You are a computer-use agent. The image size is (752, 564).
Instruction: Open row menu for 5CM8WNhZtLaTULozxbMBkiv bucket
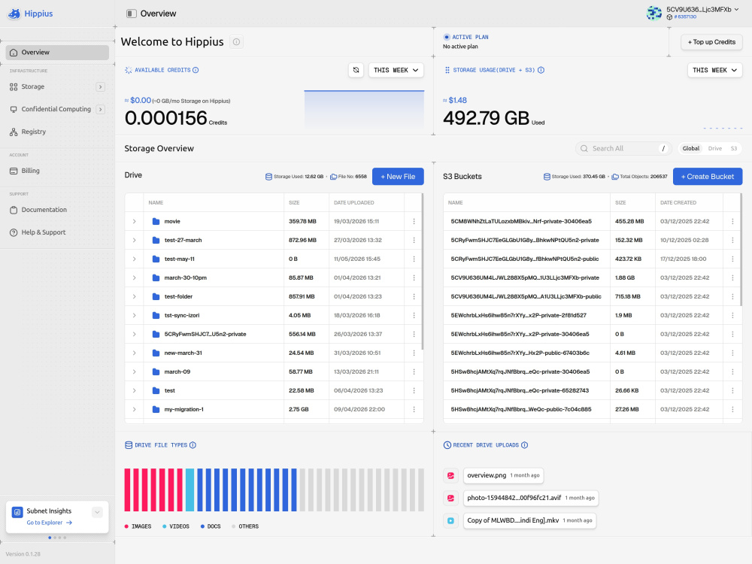coord(732,221)
